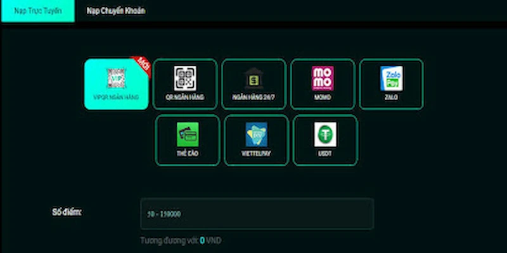Click the NGÂN HÀNG 24/7 label text
This screenshot has width=507, height=253.
click(x=254, y=97)
